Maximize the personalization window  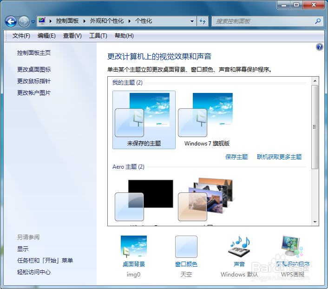pos(296,5)
